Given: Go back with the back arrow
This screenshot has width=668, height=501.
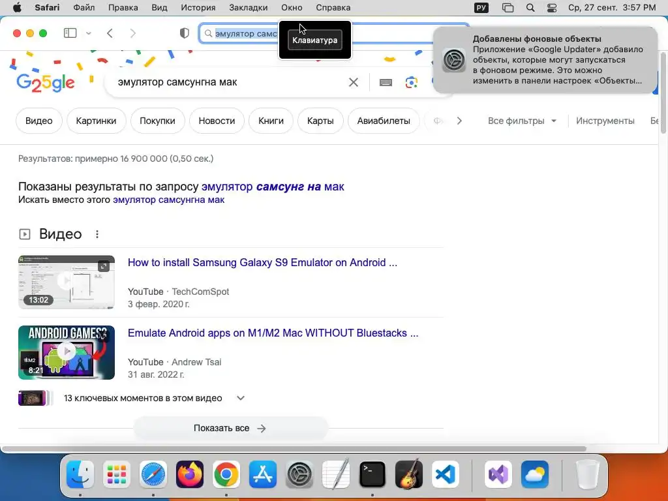Looking at the screenshot, I should click(110, 33).
